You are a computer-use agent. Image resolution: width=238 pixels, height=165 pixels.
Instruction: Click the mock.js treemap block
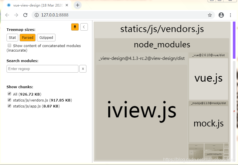[x=208, y=124]
